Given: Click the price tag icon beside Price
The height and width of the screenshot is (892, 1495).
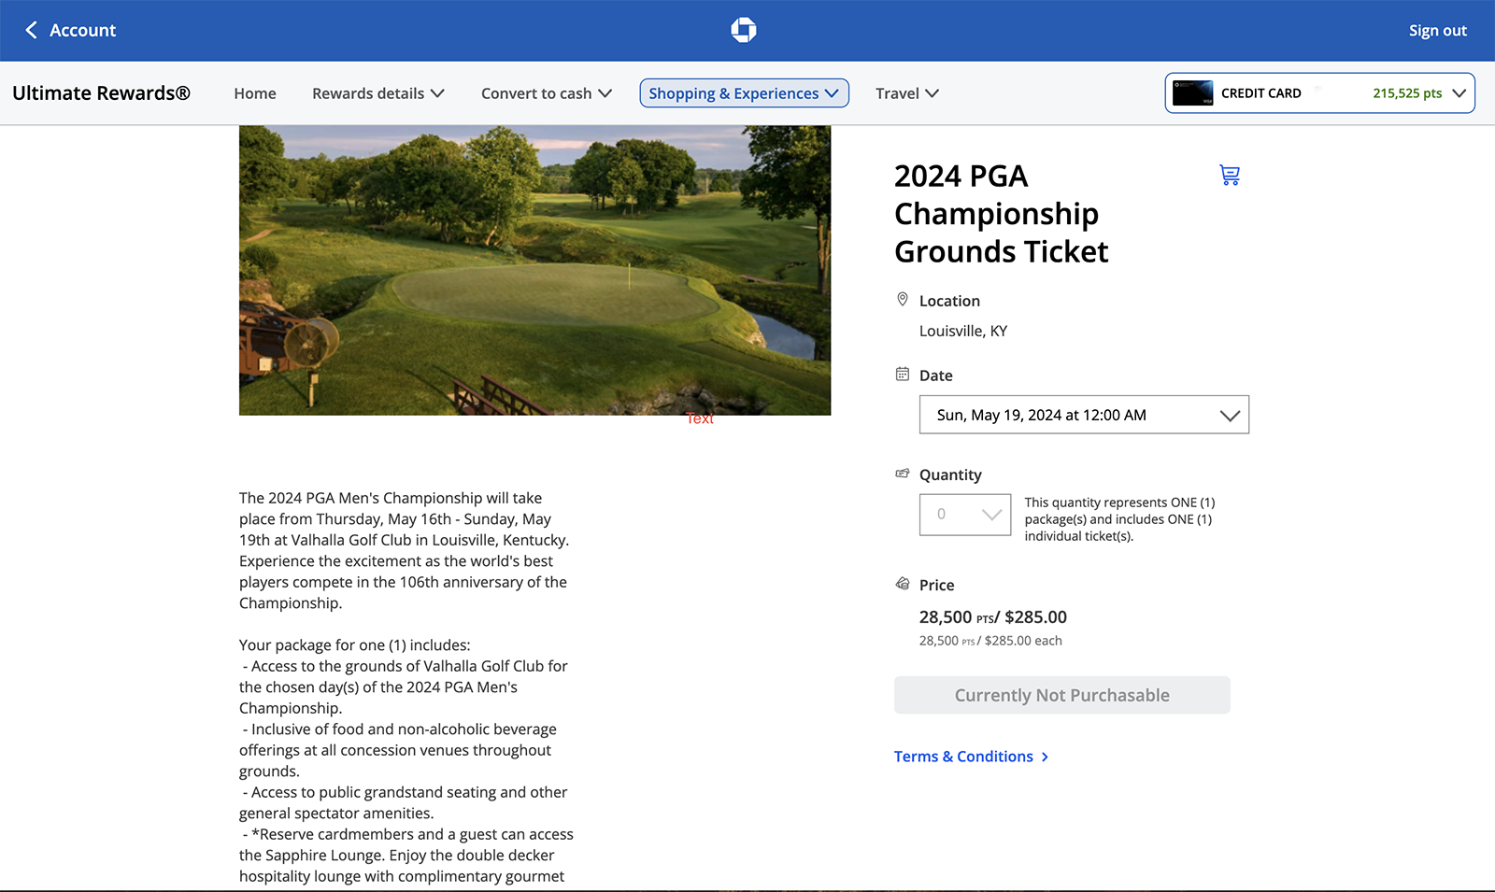Looking at the screenshot, I should [x=903, y=584].
